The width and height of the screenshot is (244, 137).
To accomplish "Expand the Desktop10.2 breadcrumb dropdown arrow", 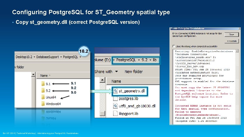I will tap(34, 57).
